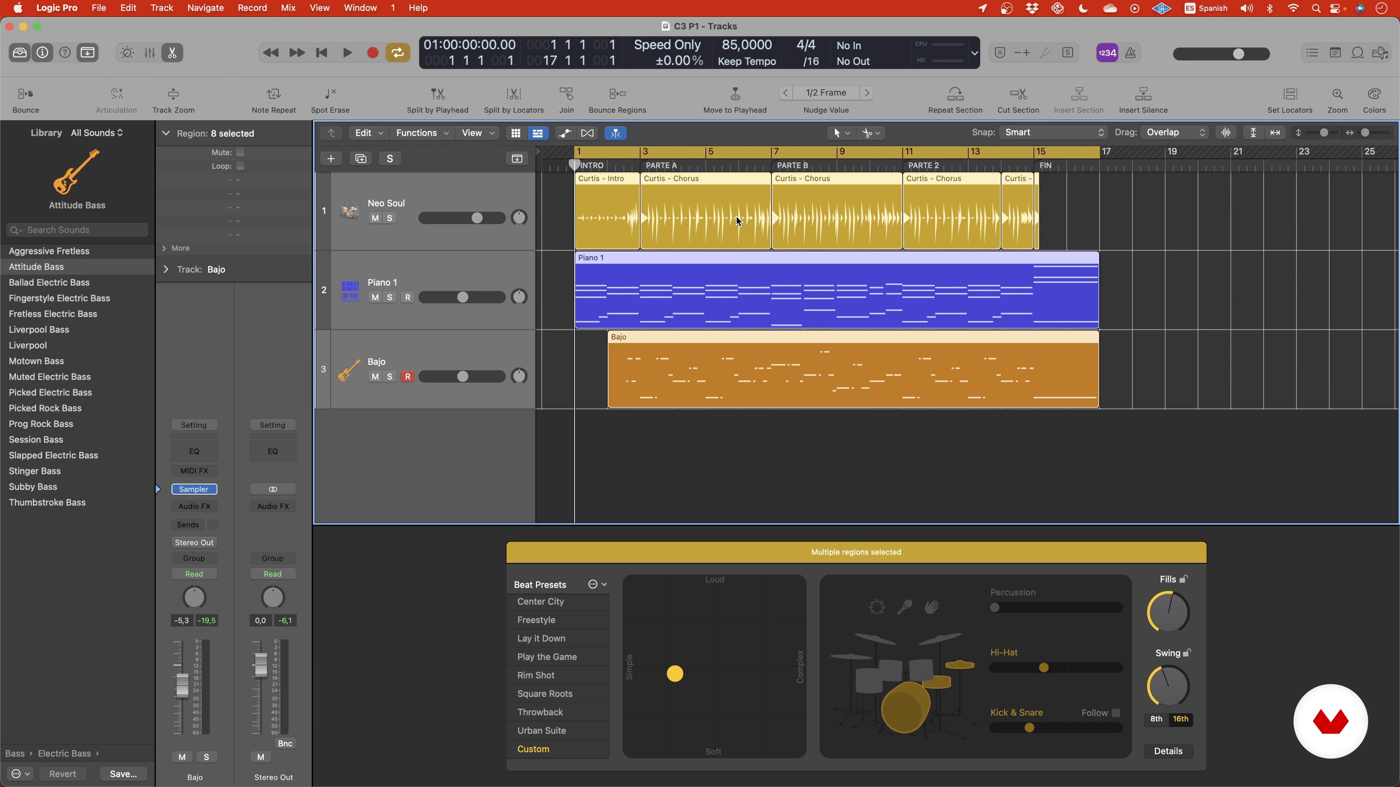
Task: Toggle the Follow checkbox for Kick & Snare
Action: click(1116, 713)
